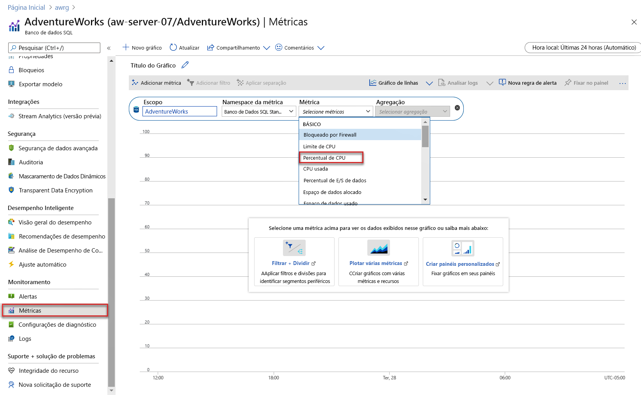The height and width of the screenshot is (395, 641).
Task: Click the Integridade do recurso heart icon
Action: click(11, 370)
